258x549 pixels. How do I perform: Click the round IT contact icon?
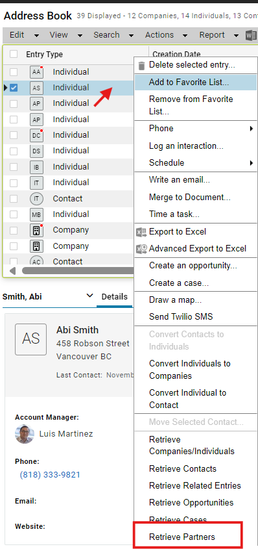click(37, 199)
